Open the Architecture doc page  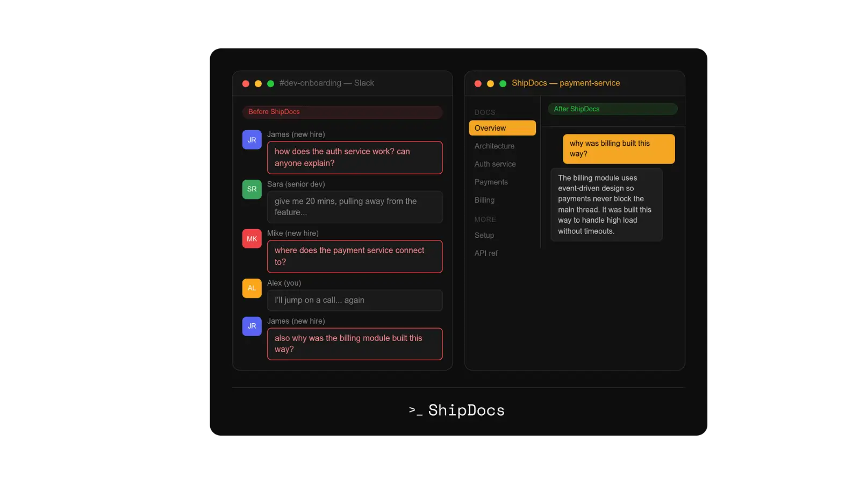click(x=494, y=146)
